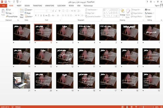Screen dimensions: 163x108
Task: Start Slide Show from status bar icon
Action: click(x=136, y=107)
